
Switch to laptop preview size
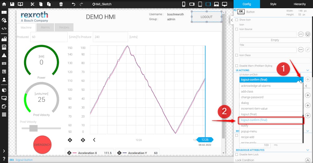[216, 4]
